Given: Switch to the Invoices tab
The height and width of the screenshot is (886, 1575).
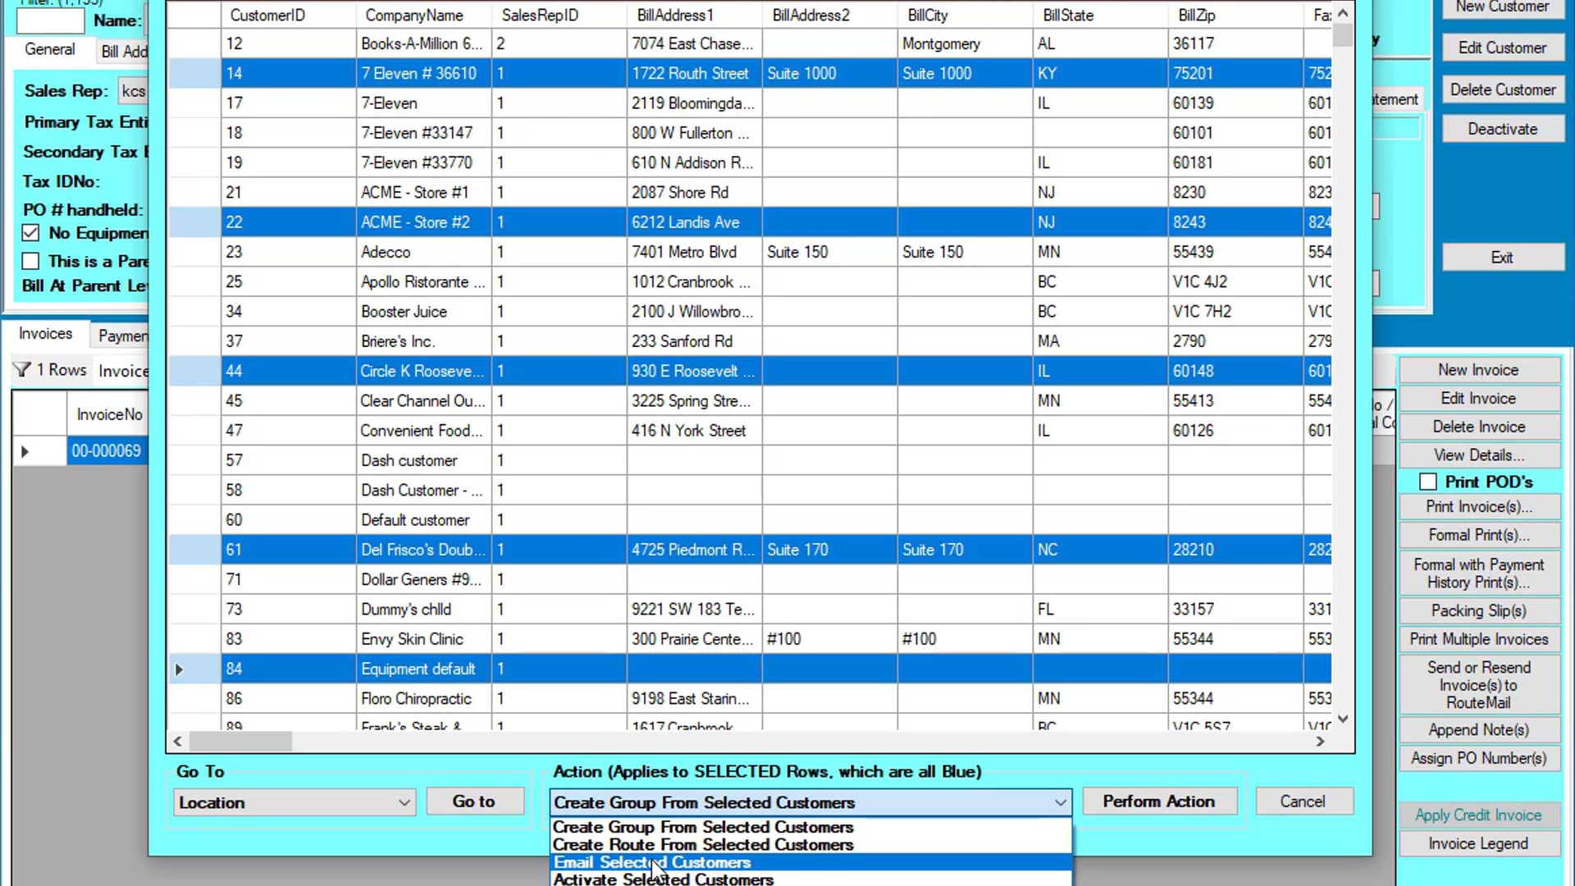Looking at the screenshot, I should 46,334.
